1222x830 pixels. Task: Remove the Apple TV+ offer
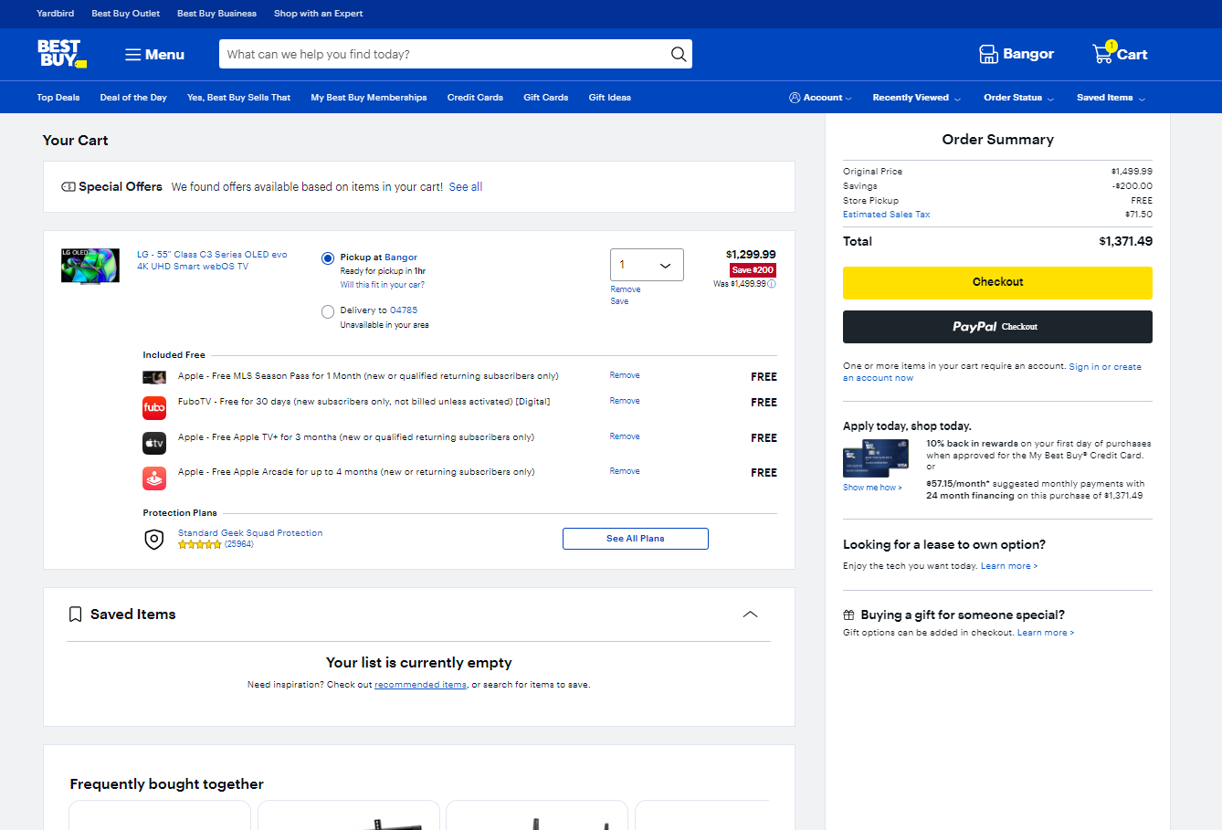coord(625,436)
